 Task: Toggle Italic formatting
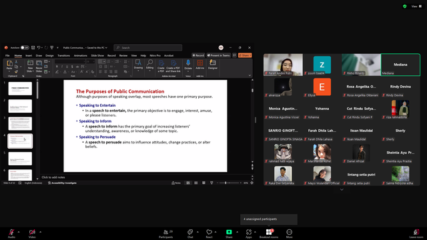tap(62, 67)
